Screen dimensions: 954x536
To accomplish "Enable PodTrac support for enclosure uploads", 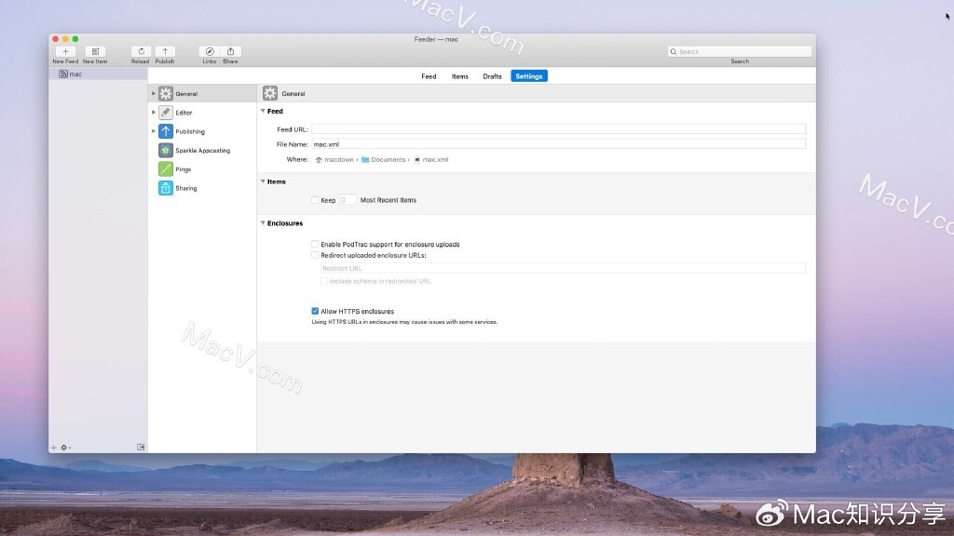I will click(315, 244).
